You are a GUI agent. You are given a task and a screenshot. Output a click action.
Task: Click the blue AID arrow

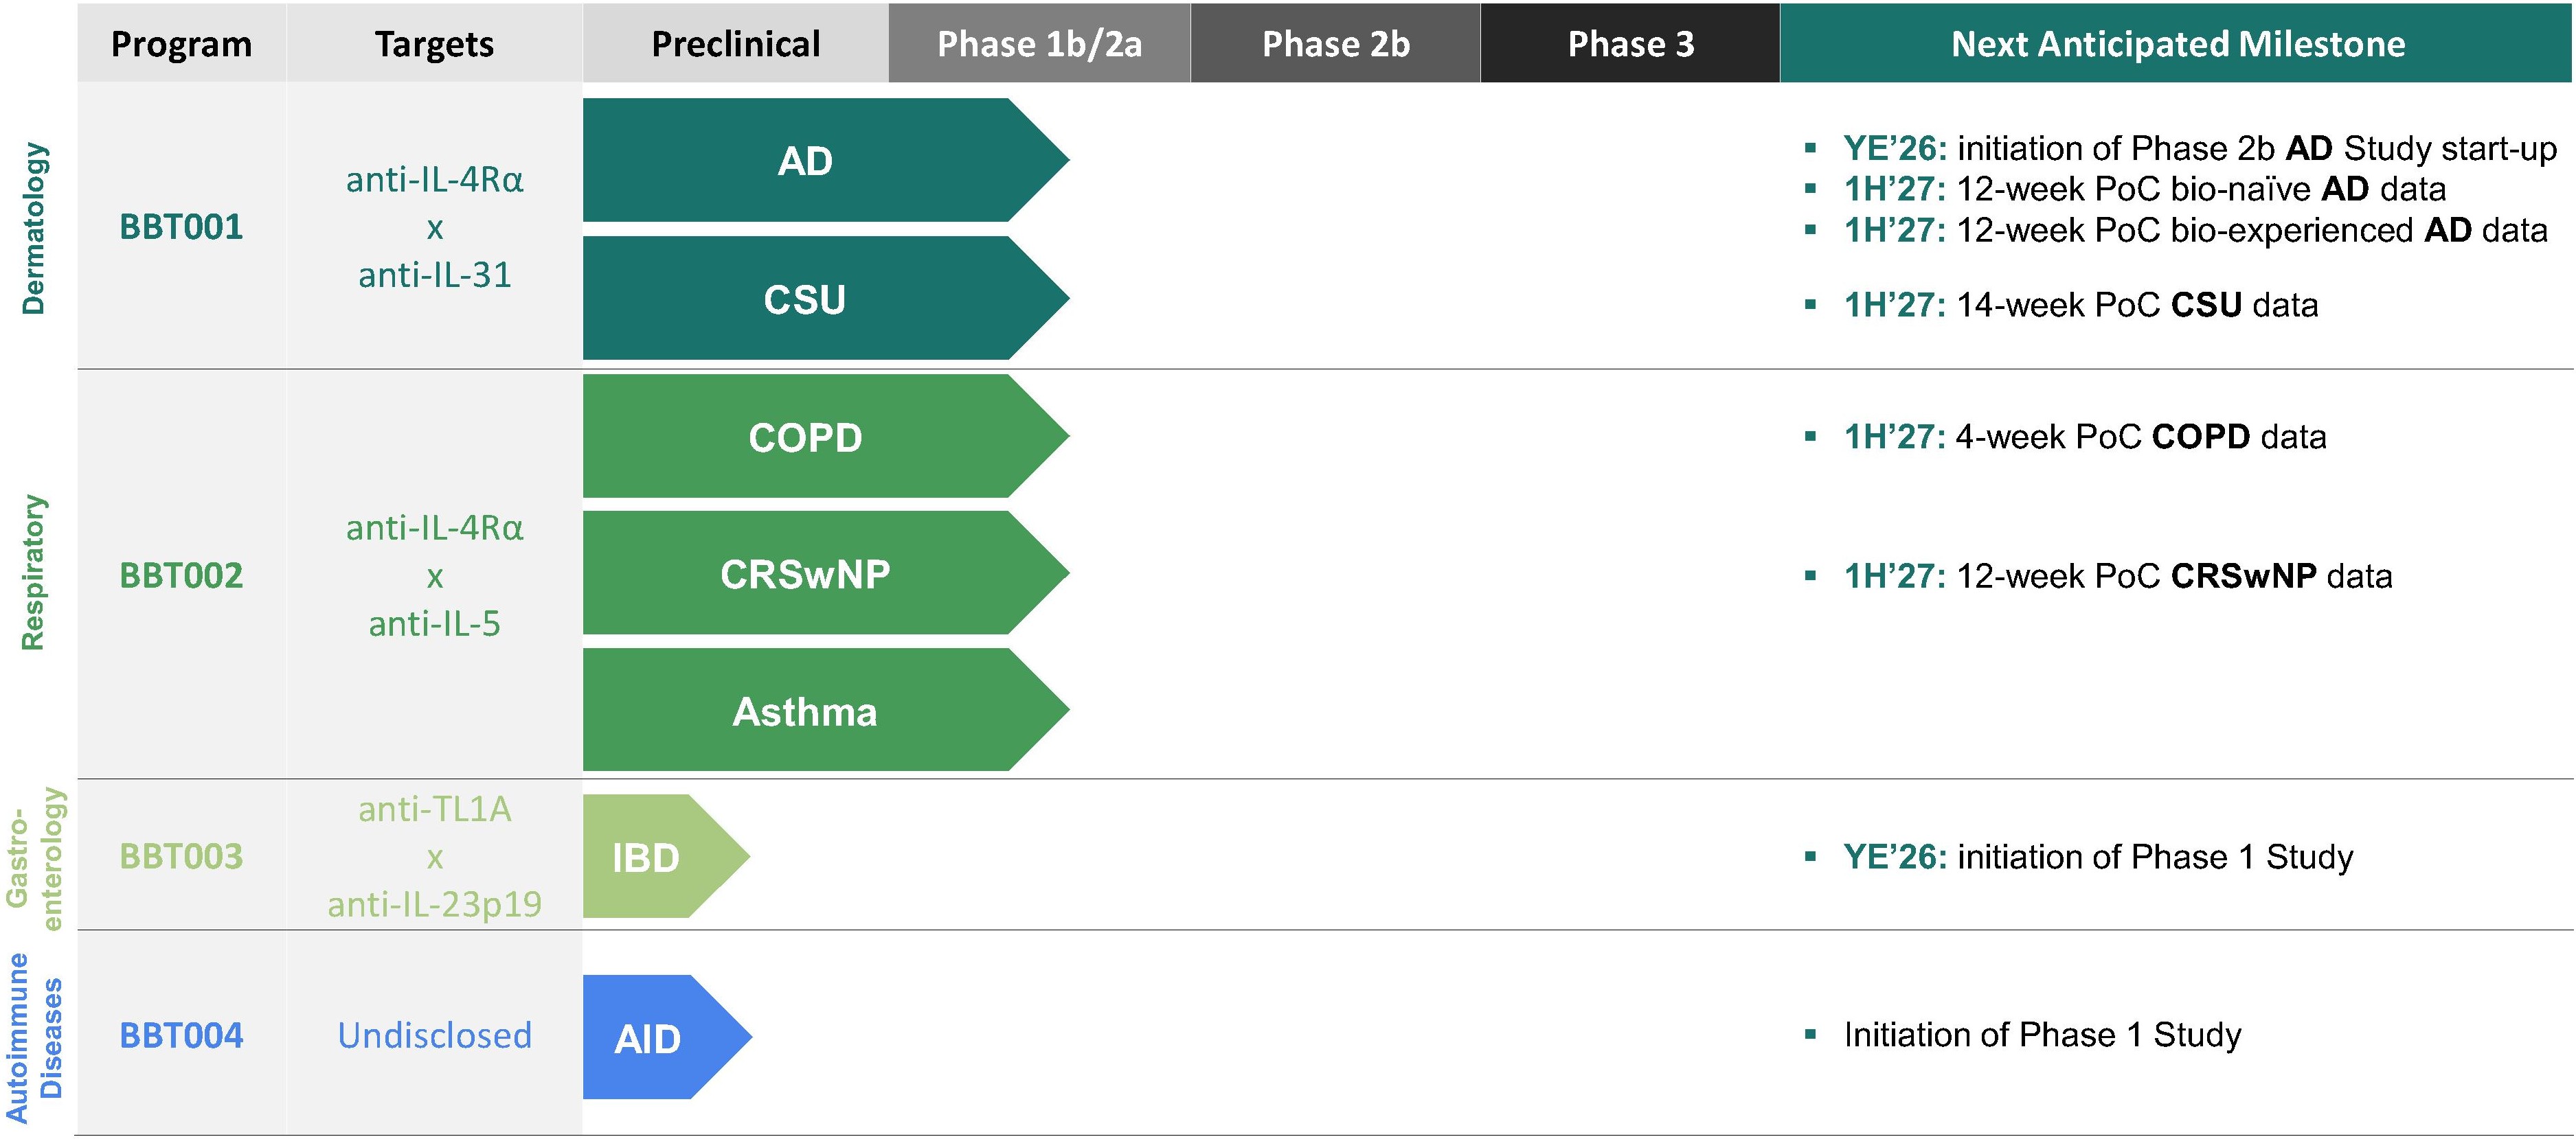pyautogui.click(x=667, y=1037)
